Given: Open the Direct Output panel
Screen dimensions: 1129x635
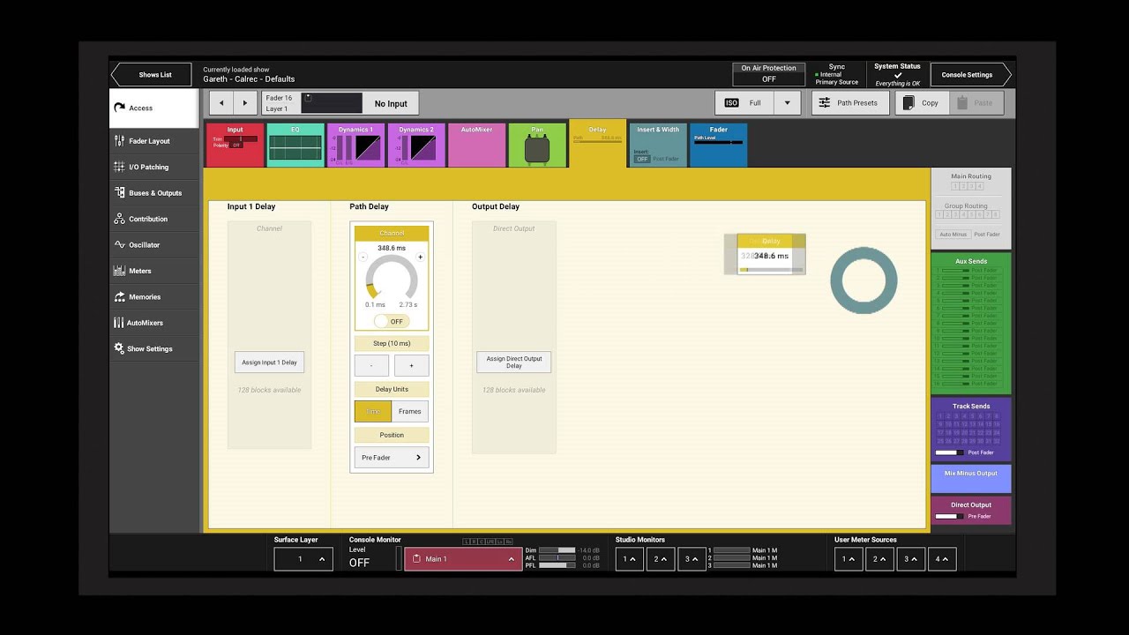Looking at the screenshot, I should 971,510.
